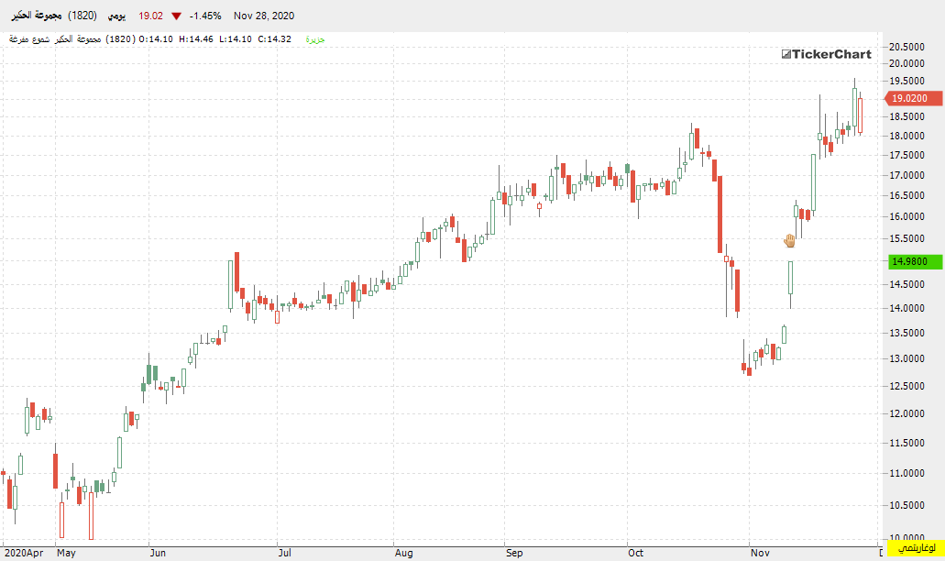This screenshot has width=945, height=561.
Task: Click the red down-triangle price change indicator
Action: tap(177, 16)
